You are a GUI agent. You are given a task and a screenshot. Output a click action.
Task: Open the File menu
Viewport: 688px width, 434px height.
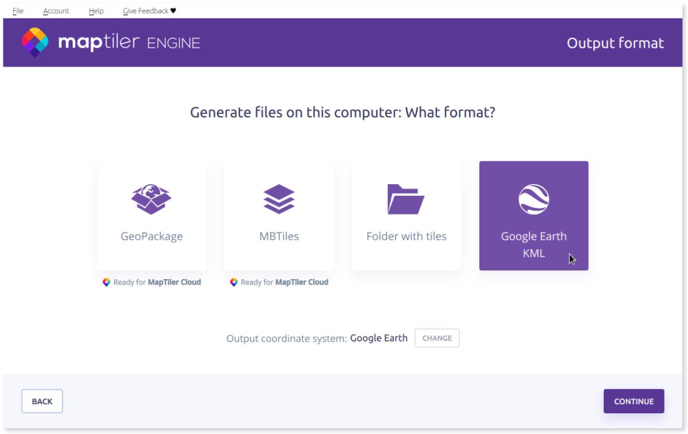tap(18, 10)
